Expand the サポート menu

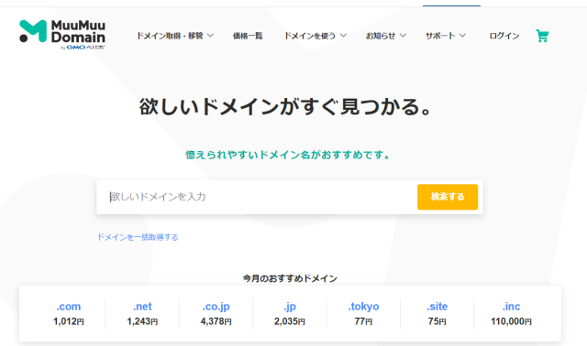445,36
